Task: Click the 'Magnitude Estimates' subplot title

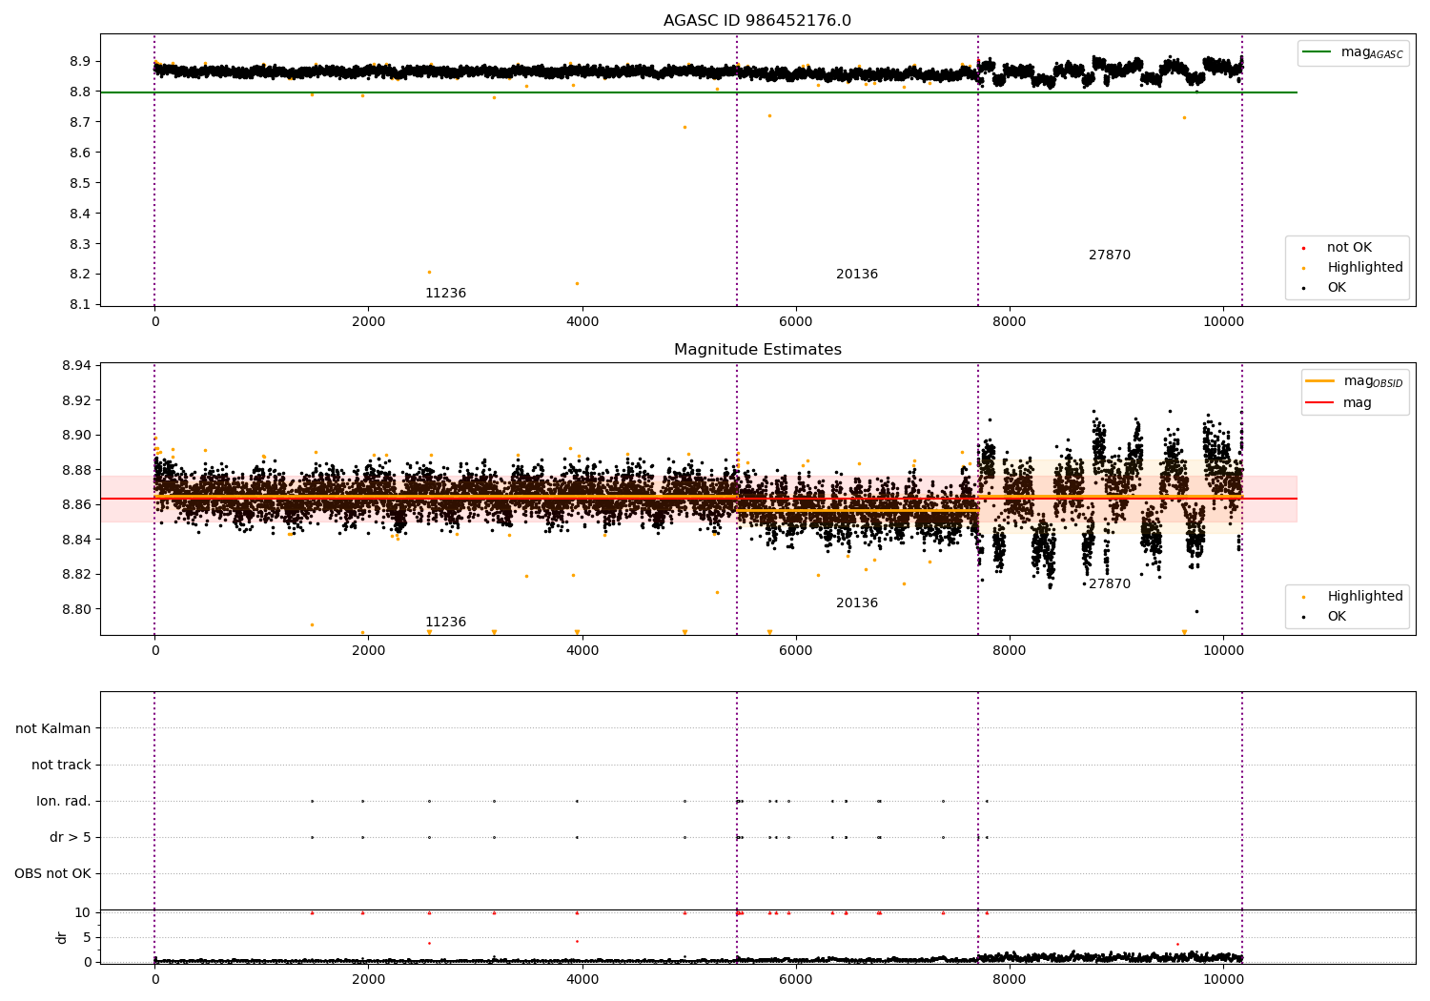Action: pos(757,350)
